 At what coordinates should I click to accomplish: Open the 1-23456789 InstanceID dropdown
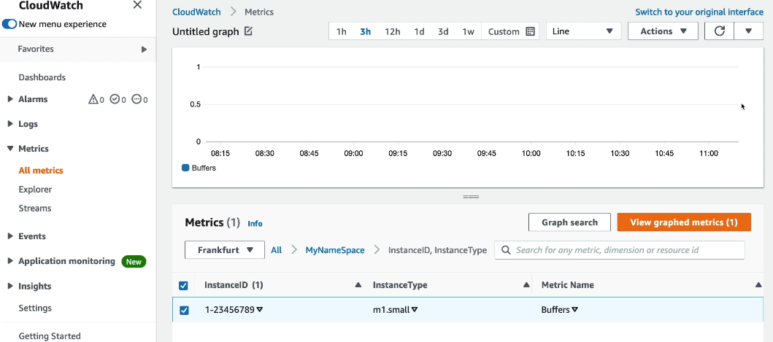[259, 310]
